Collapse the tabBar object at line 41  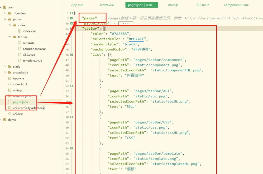tap(71, 28)
